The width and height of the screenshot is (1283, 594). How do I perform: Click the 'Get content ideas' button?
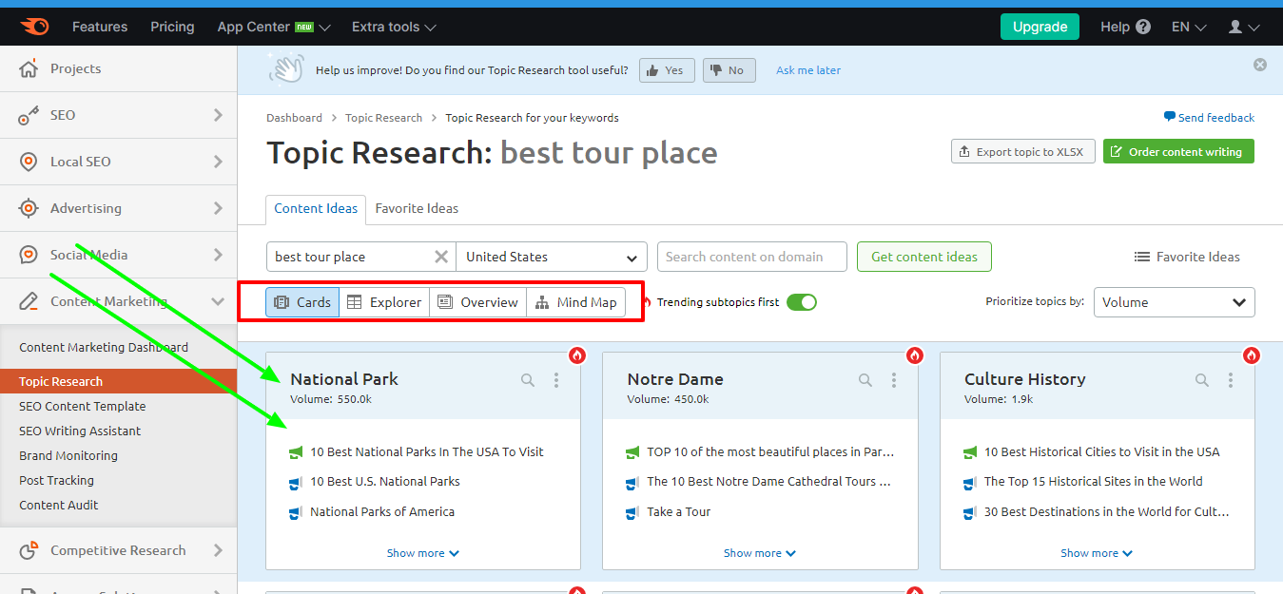(x=924, y=257)
